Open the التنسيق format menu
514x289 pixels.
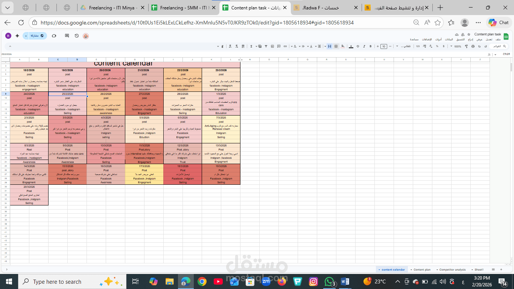[x=461, y=40]
